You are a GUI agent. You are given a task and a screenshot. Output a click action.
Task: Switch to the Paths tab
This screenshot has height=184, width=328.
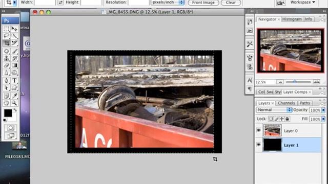tap(305, 103)
